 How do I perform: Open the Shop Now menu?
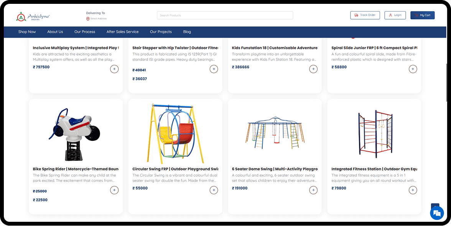tap(27, 32)
